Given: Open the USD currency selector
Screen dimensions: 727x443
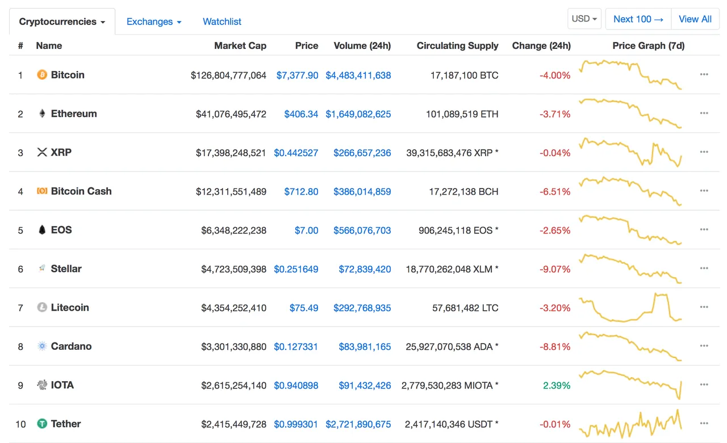Looking at the screenshot, I should click(x=584, y=19).
